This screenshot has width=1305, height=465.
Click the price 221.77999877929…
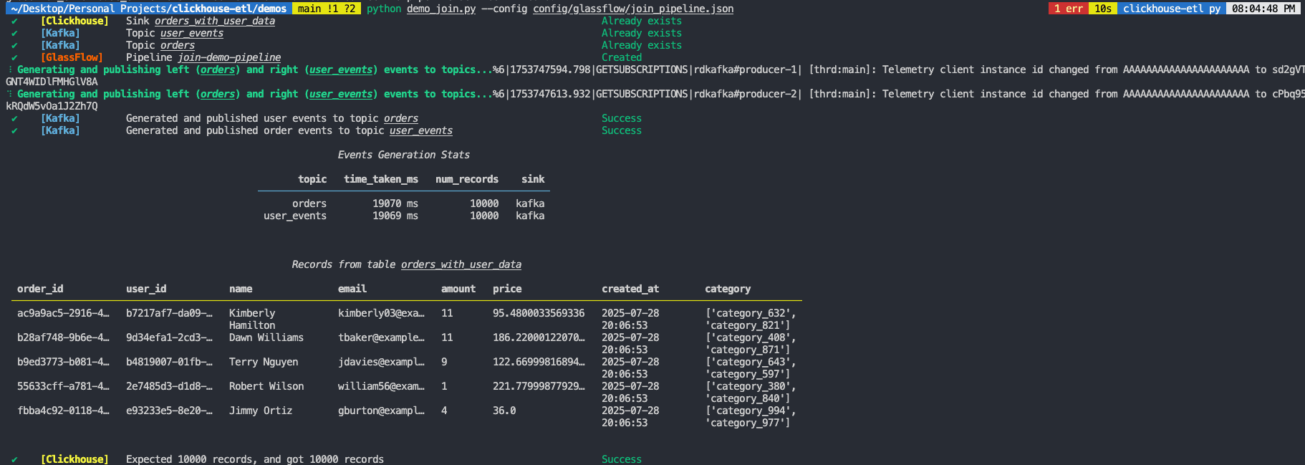(539, 386)
